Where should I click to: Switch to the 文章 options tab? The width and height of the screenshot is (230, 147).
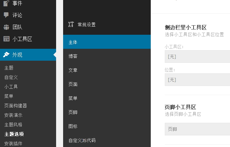click(x=107, y=70)
